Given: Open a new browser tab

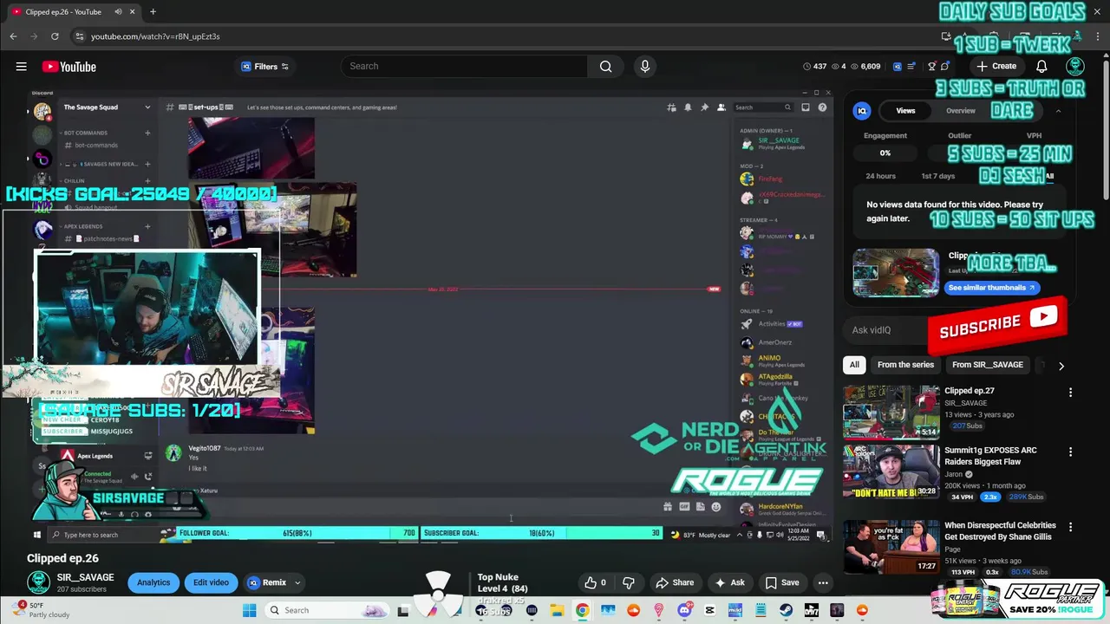Looking at the screenshot, I should click(x=153, y=11).
